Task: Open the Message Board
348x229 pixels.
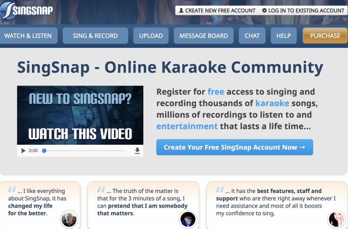Action: click(x=204, y=36)
